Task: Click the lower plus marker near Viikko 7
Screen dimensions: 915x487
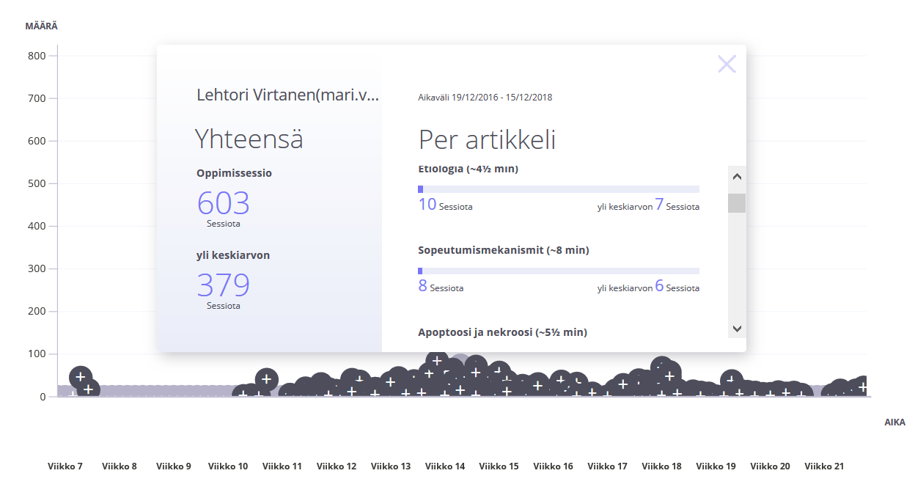Action: click(x=89, y=389)
